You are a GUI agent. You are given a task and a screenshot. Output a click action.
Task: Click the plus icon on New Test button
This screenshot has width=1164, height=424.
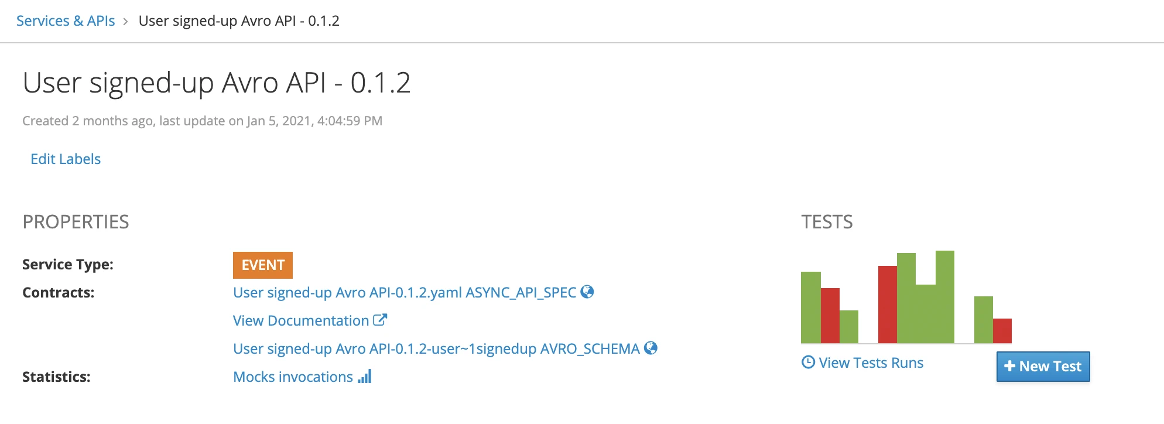click(1009, 366)
